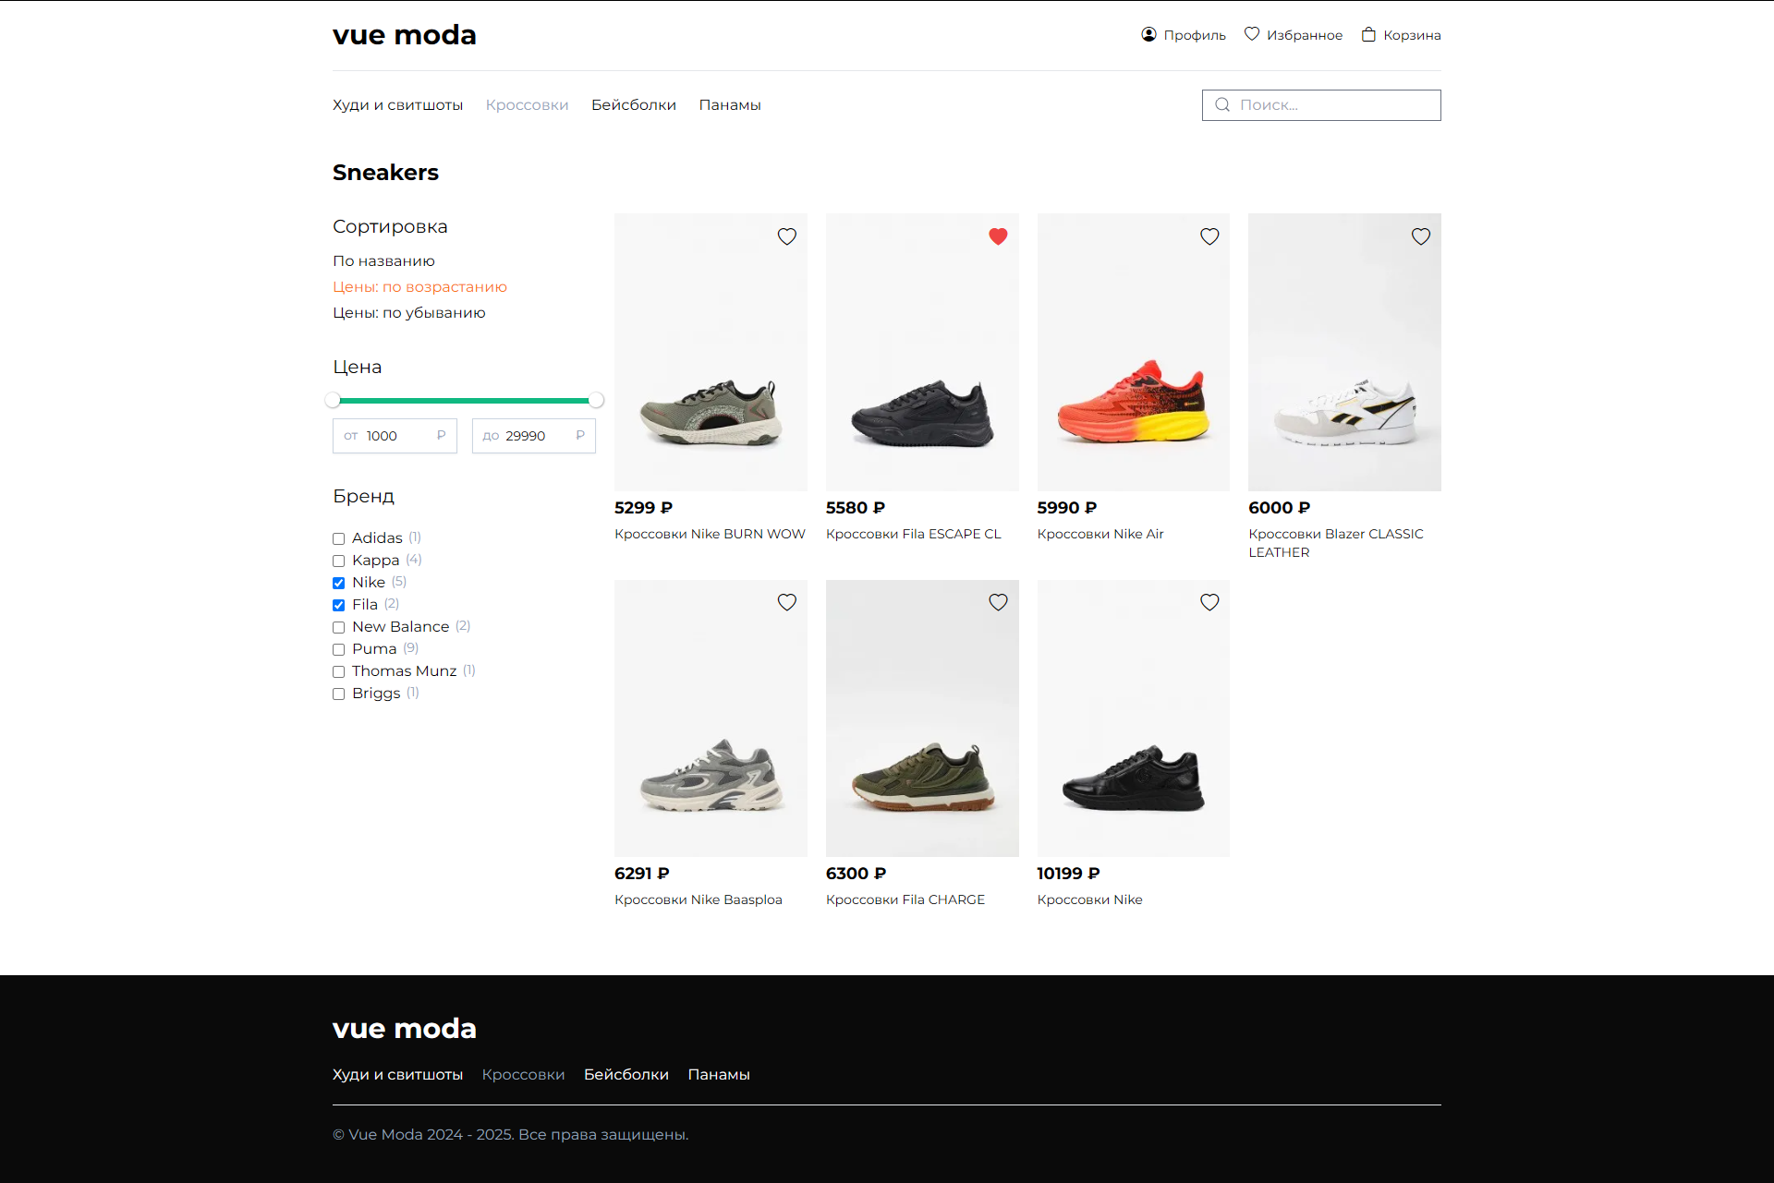Open Кроссовки in top navigation
The image size is (1774, 1183).
527,105
